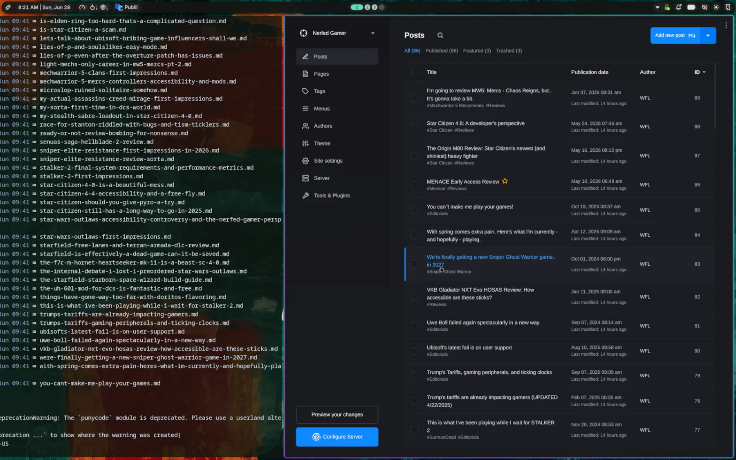The image size is (736, 460).
Task: Check the box for Star Citizen 4.8 post
Action: (x=415, y=127)
